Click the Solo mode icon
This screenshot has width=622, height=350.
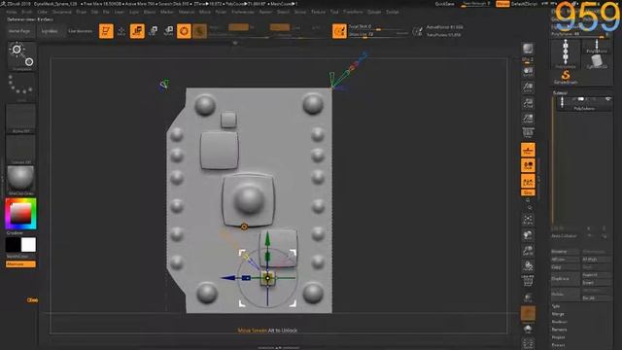pyautogui.click(x=528, y=330)
